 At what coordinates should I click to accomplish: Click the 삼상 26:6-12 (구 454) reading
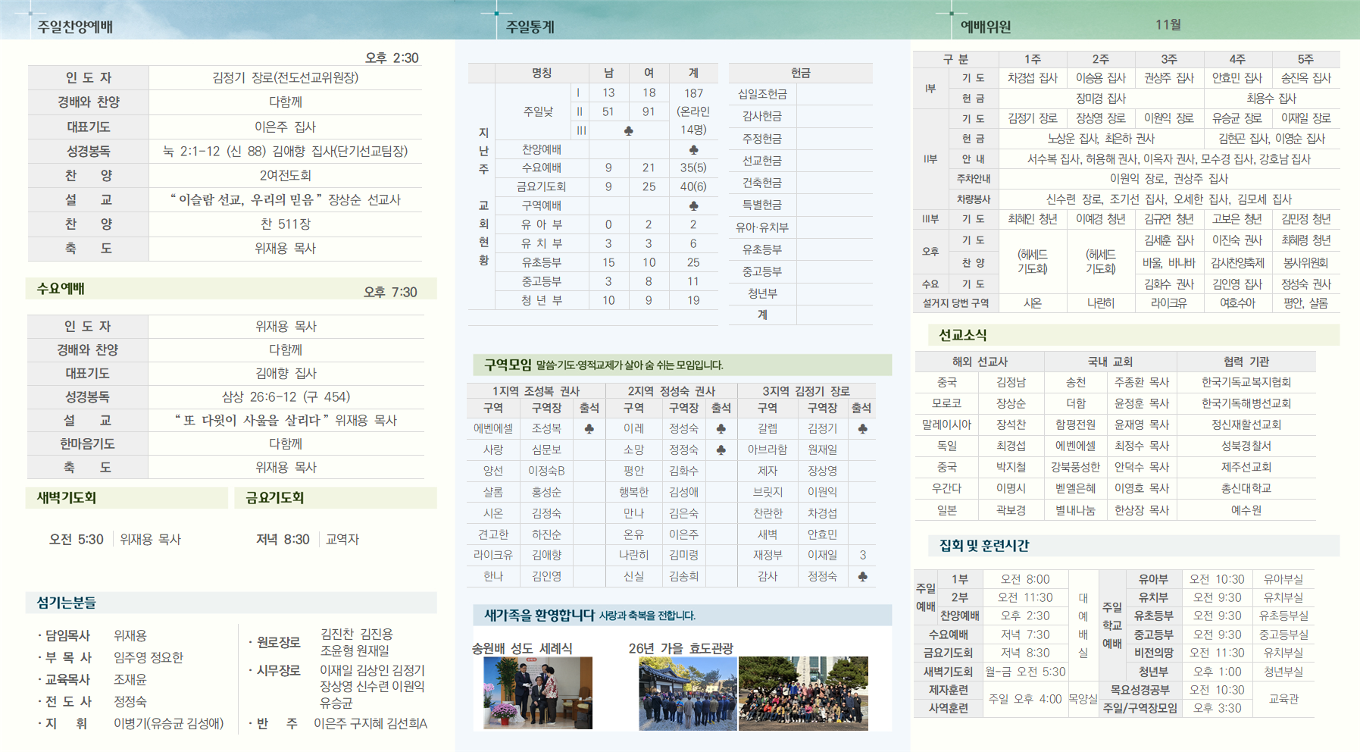(x=286, y=396)
